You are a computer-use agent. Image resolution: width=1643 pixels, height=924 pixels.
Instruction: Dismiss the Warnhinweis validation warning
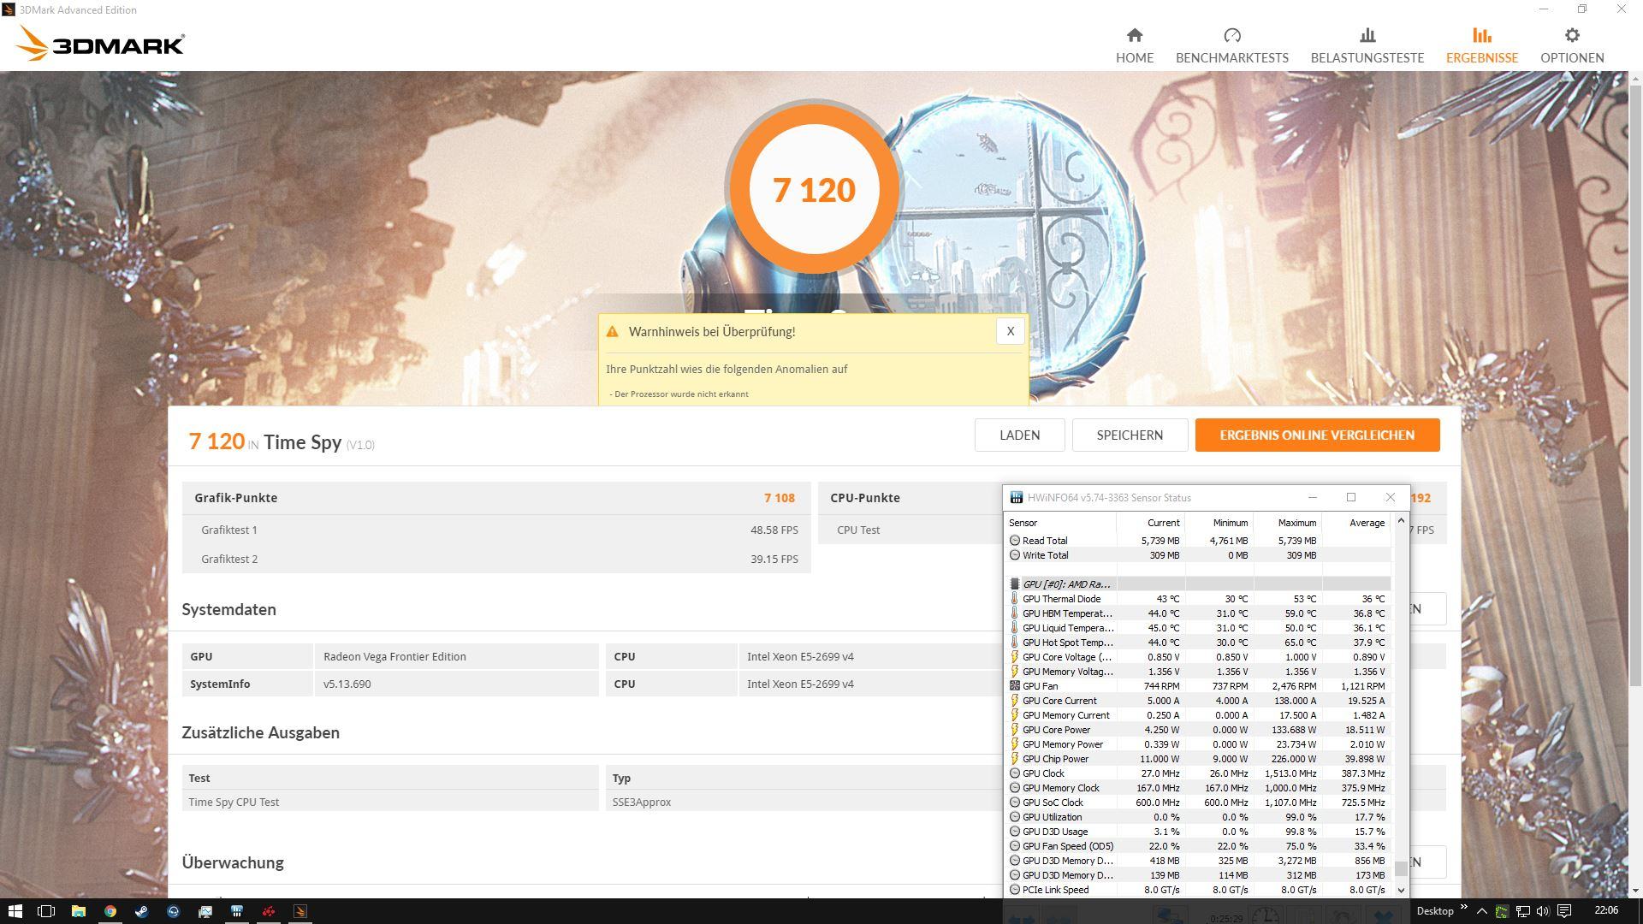(1010, 331)
